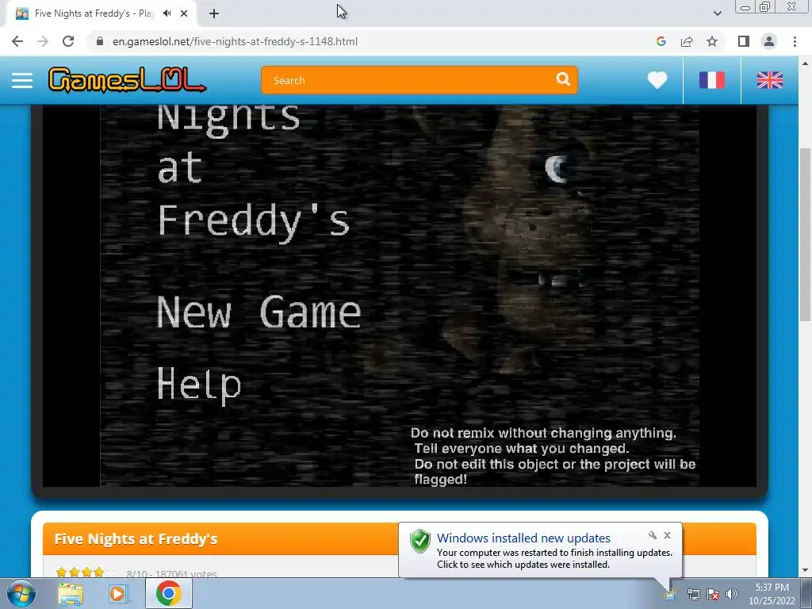Open Chrome profile avatar
Image resolution: width=812 pixels, height=609 pixels.
click(x=769, y=41)
